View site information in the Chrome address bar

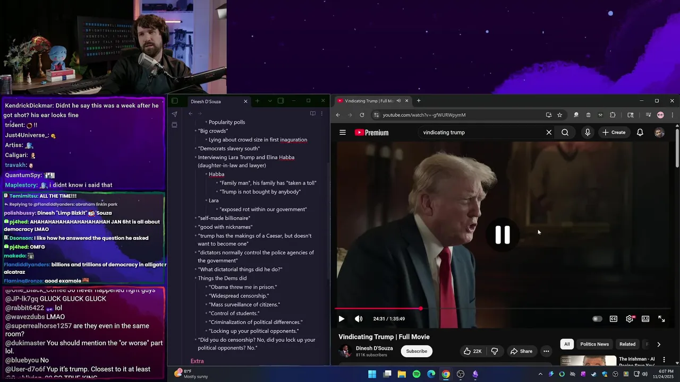tap(376, 115)
